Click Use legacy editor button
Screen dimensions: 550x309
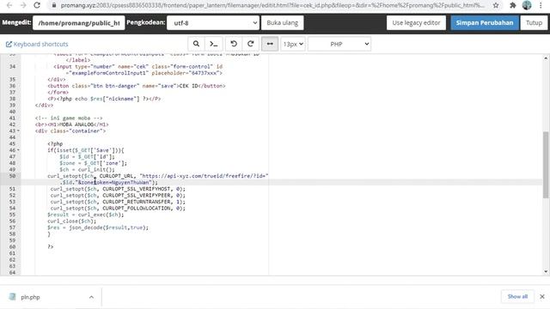tap(416, 23)
